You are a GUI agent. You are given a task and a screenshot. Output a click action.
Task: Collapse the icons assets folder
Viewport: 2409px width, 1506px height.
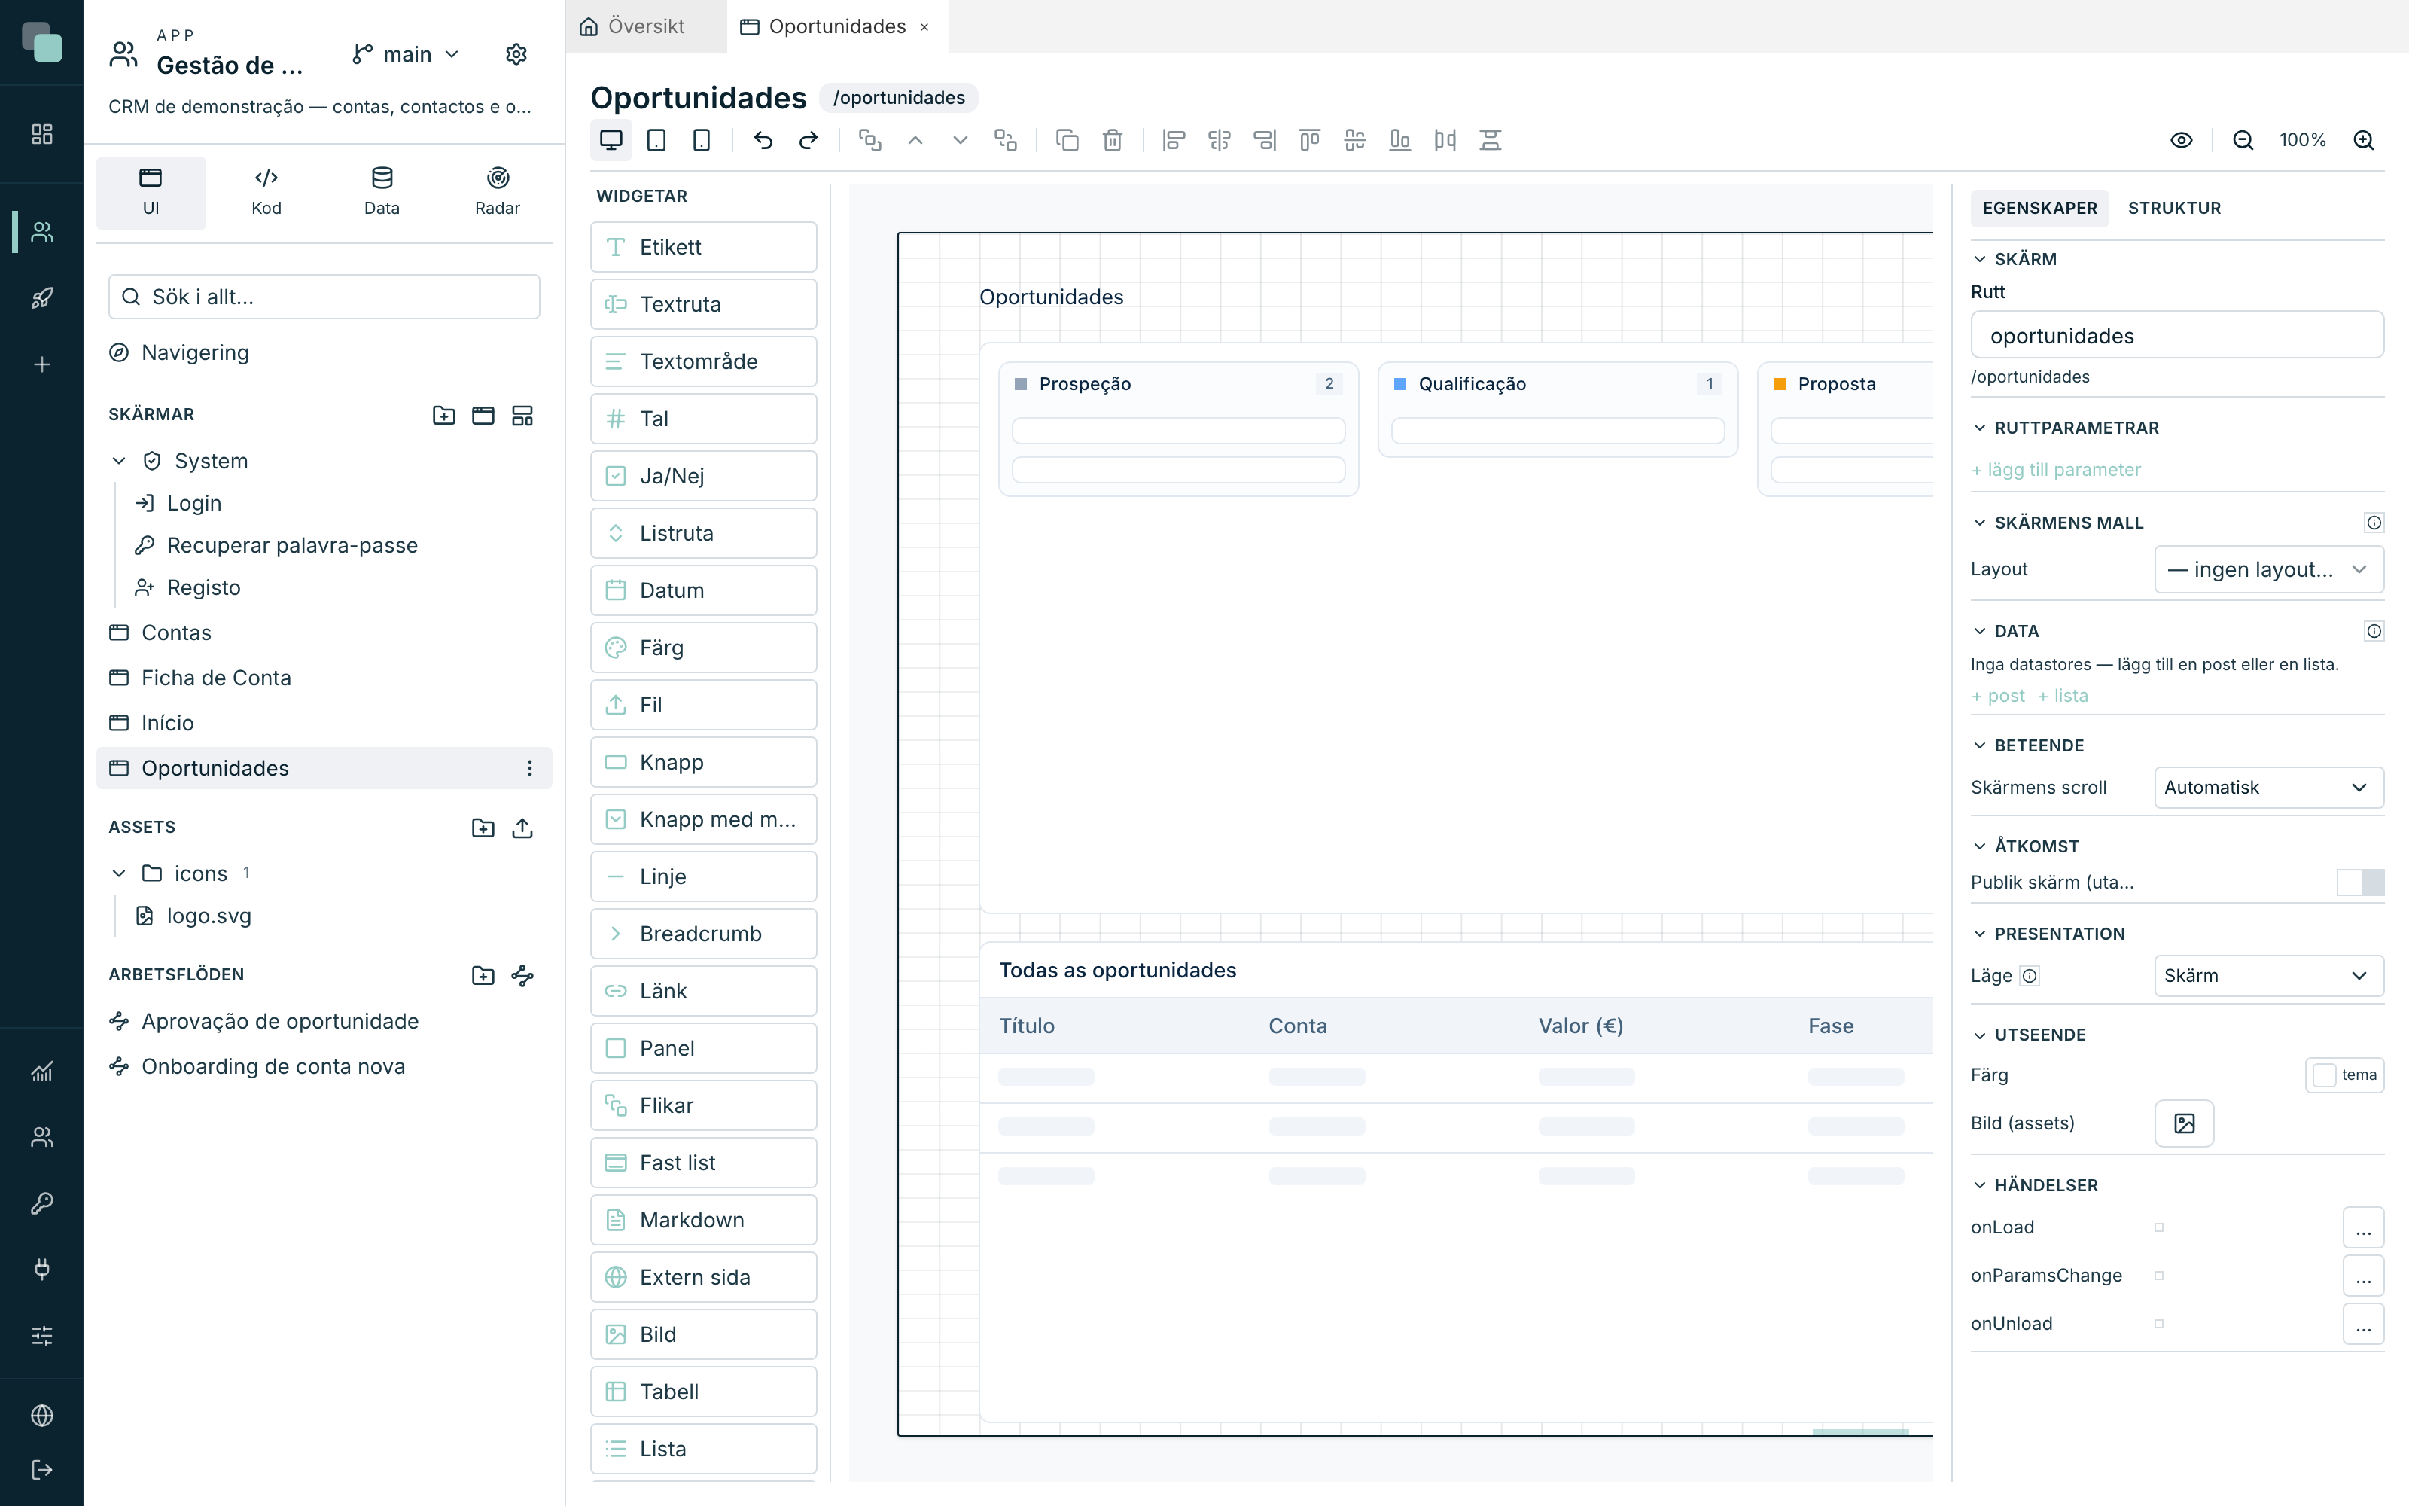(120, 873)
